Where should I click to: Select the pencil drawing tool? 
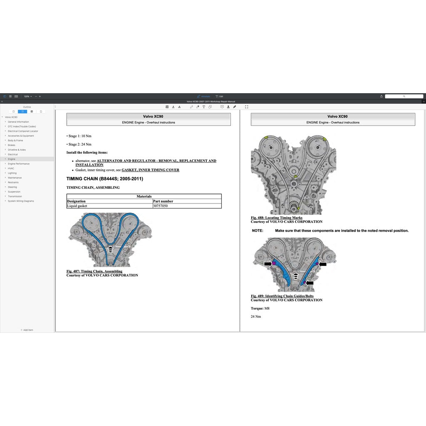click(191, 107)
